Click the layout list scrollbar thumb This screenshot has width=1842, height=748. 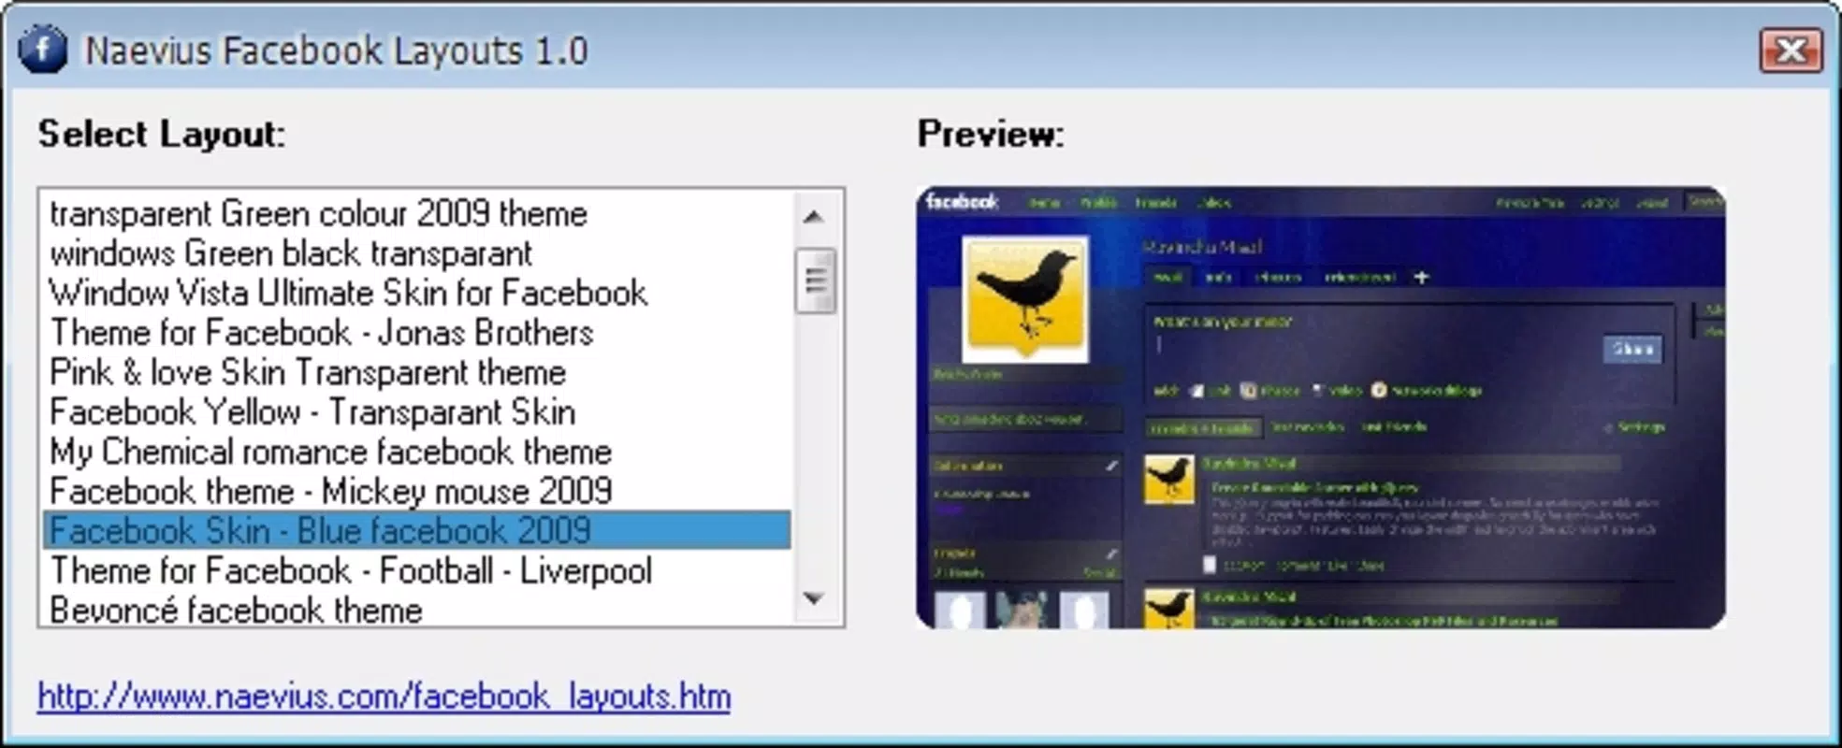[816, 280]
